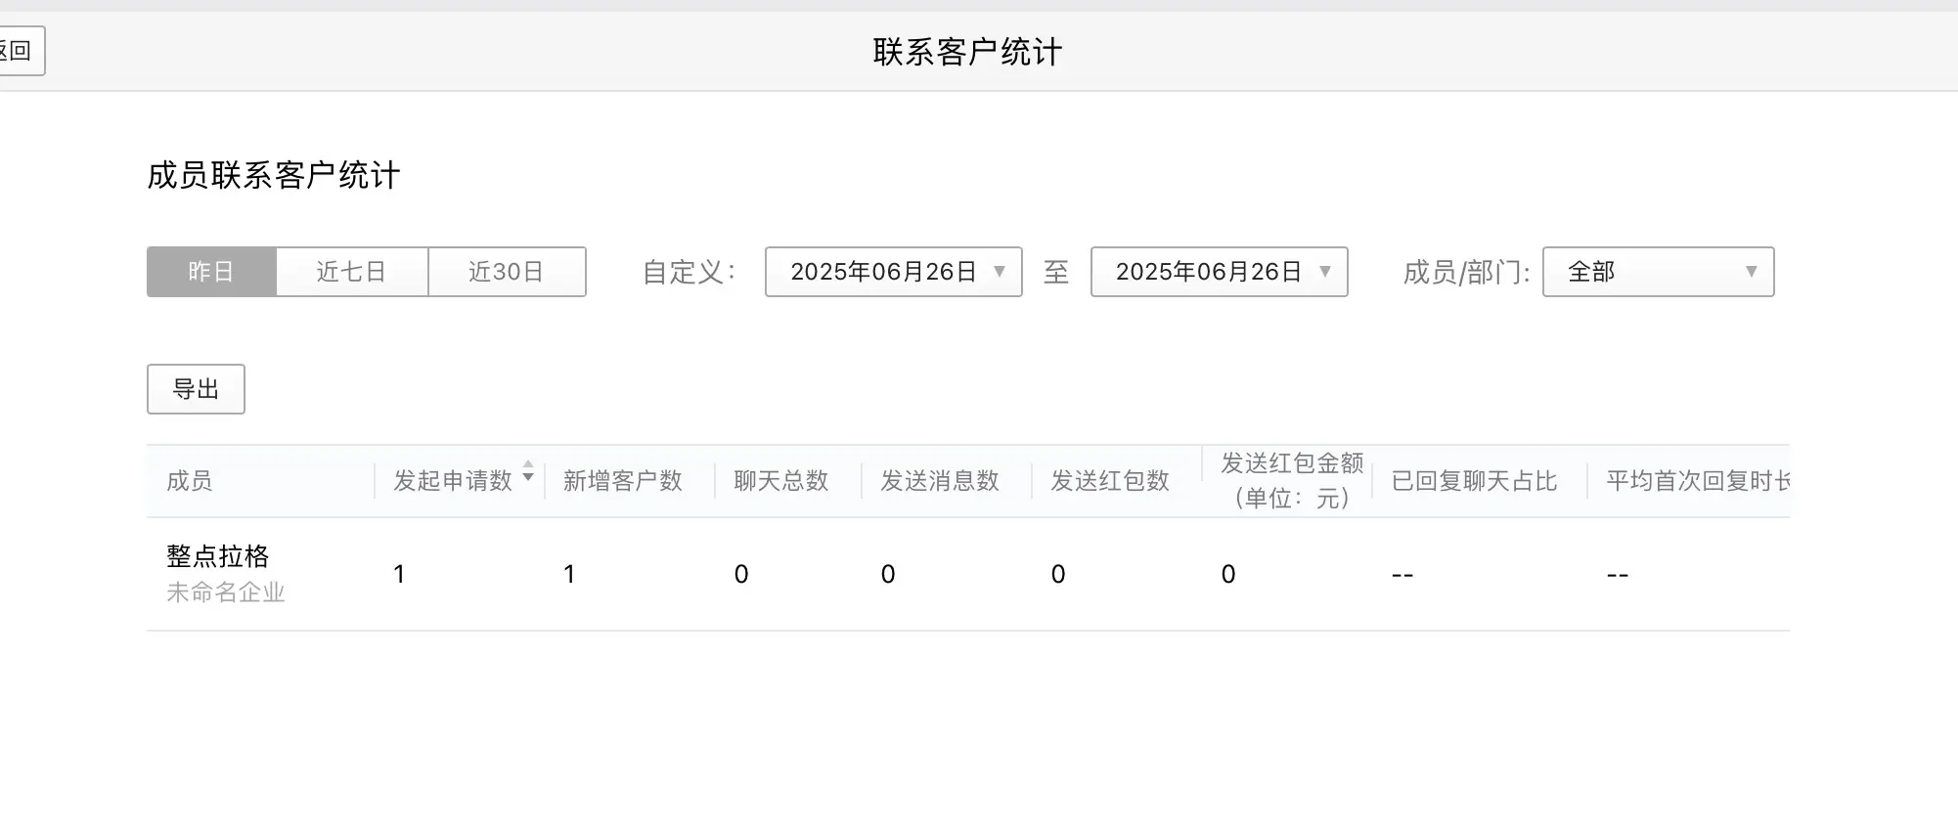The width and height of the screenshot is (1958, 833).
Task: Click the 导出 export button
Action: 196,389
